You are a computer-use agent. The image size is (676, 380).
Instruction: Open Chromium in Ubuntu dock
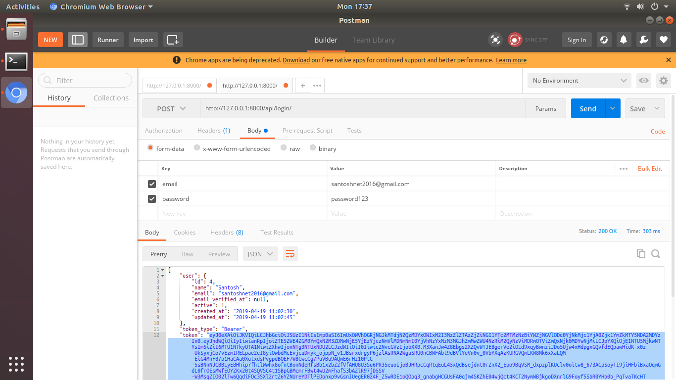tap(16, 93)
